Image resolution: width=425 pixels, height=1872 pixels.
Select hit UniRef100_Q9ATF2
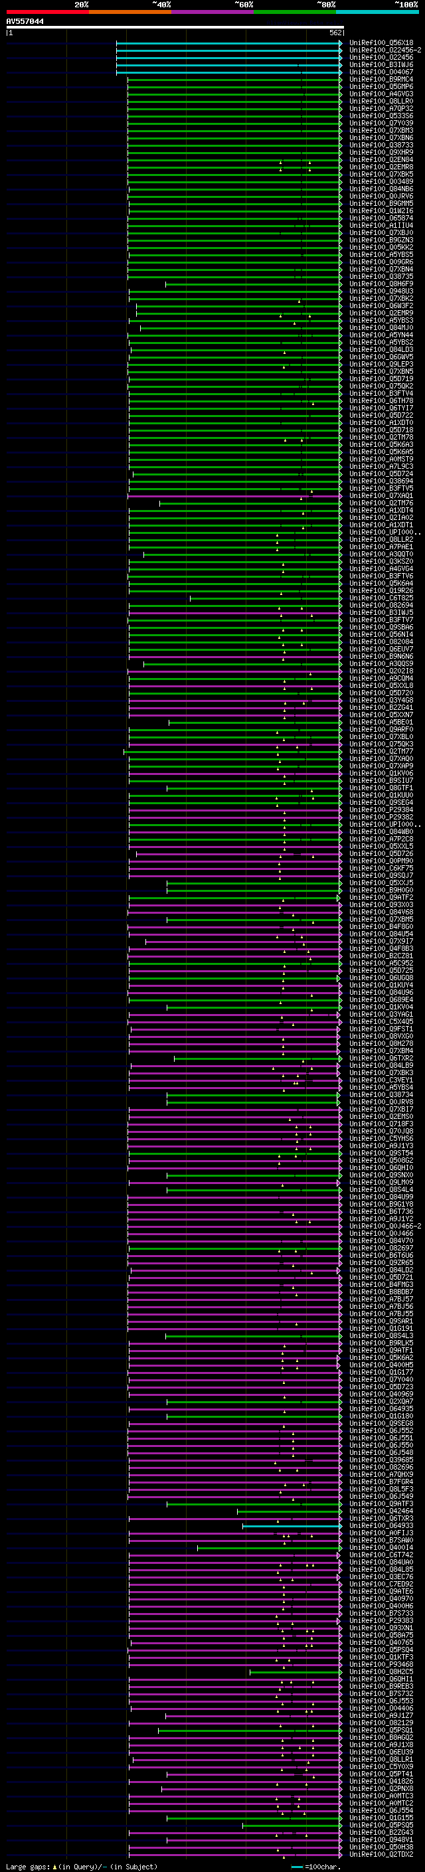(381, 898)
